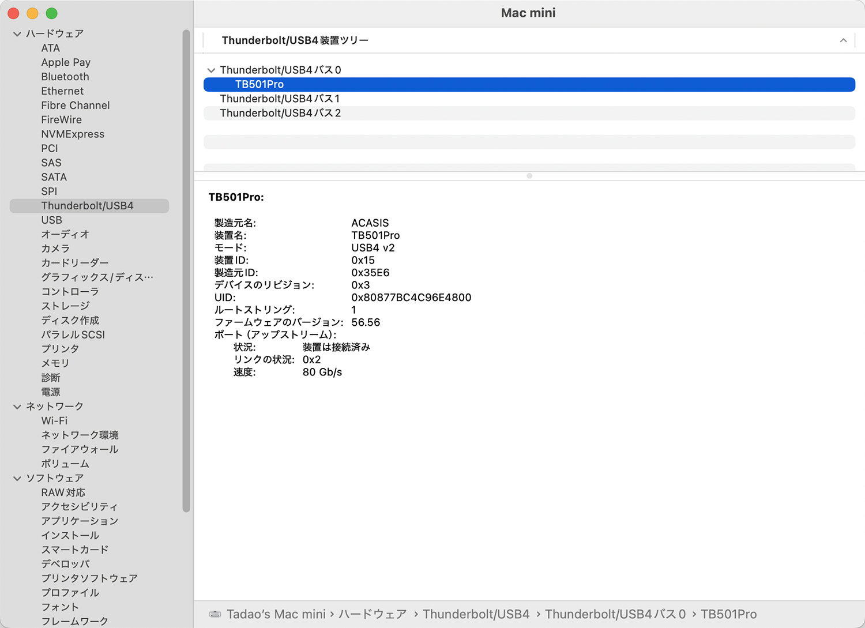Select the TB501Pro device row
The image size is (865, 628).
529,84
